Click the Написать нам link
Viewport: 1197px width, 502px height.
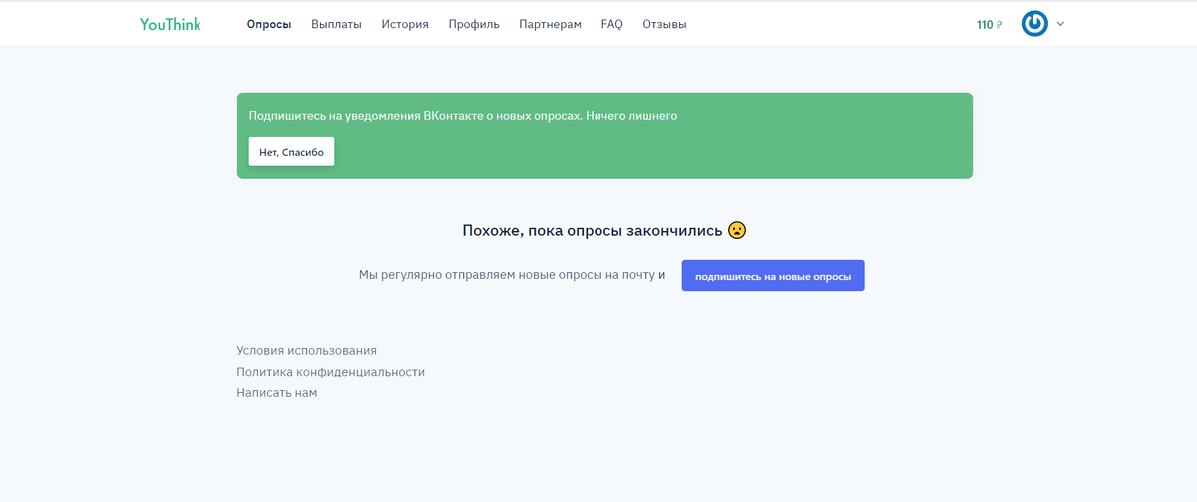click(276, 393)
